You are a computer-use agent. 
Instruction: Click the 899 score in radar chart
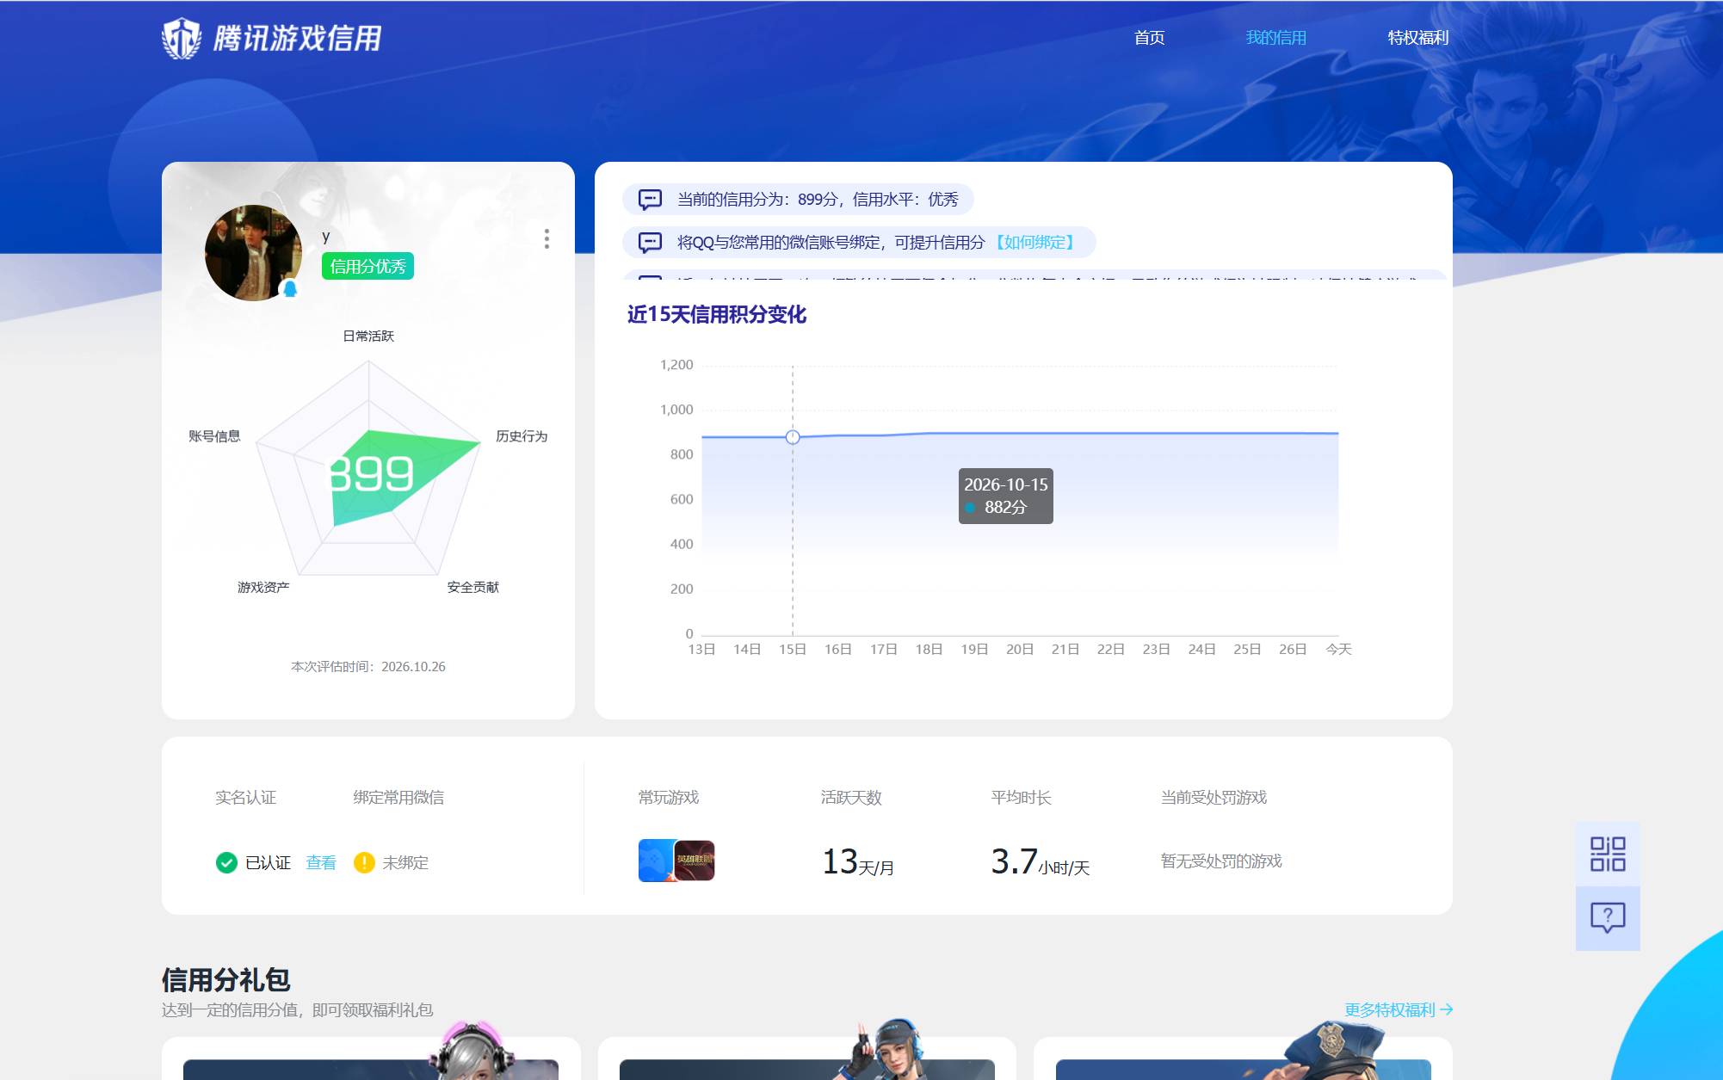(372, 474)
